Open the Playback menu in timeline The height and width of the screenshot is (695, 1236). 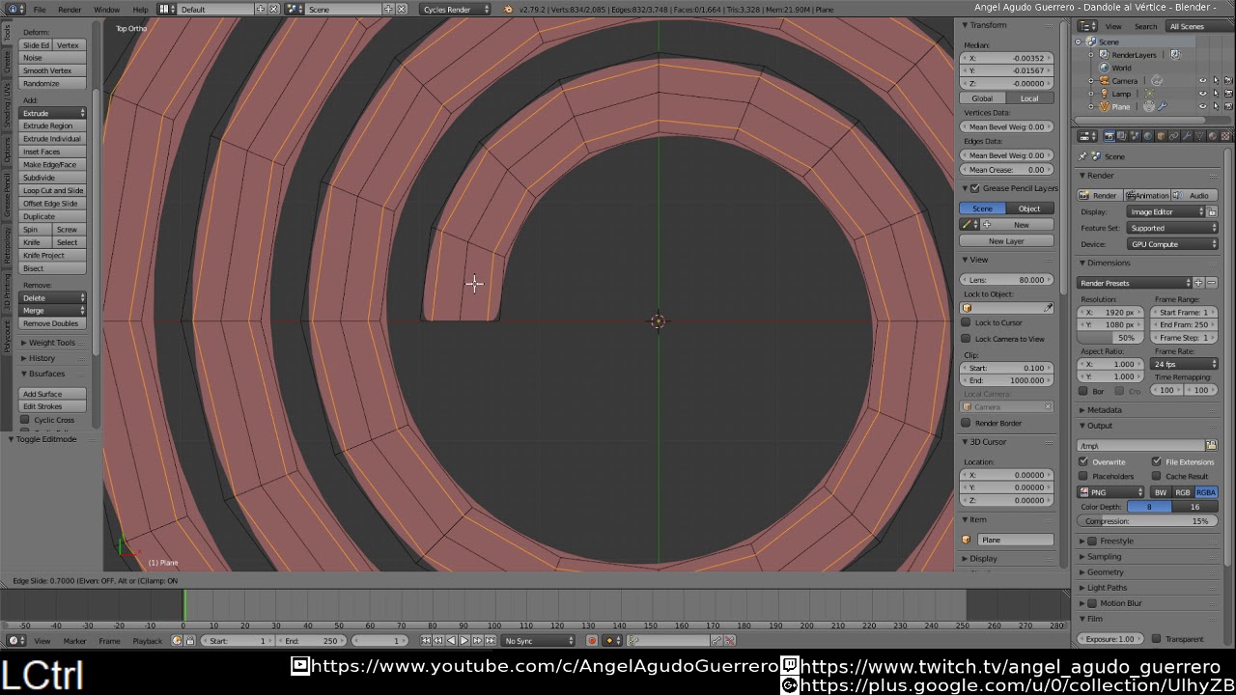coord(147,641)
